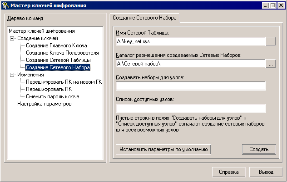Click the Создавать наборы для узлов field
Viewport: 287px width, 182px height.
tap(191, 86)
